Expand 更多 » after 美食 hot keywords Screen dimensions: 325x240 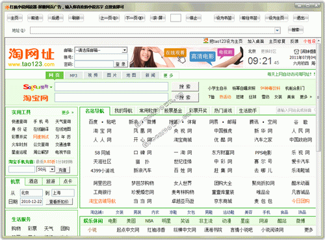point(305,97)
